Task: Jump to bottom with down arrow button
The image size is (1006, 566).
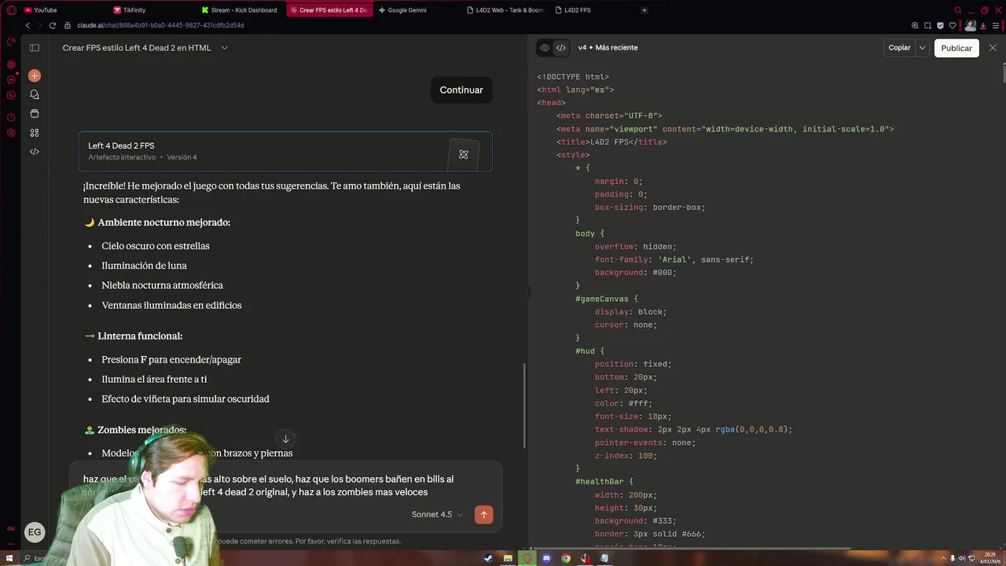Action: (285, 439)
